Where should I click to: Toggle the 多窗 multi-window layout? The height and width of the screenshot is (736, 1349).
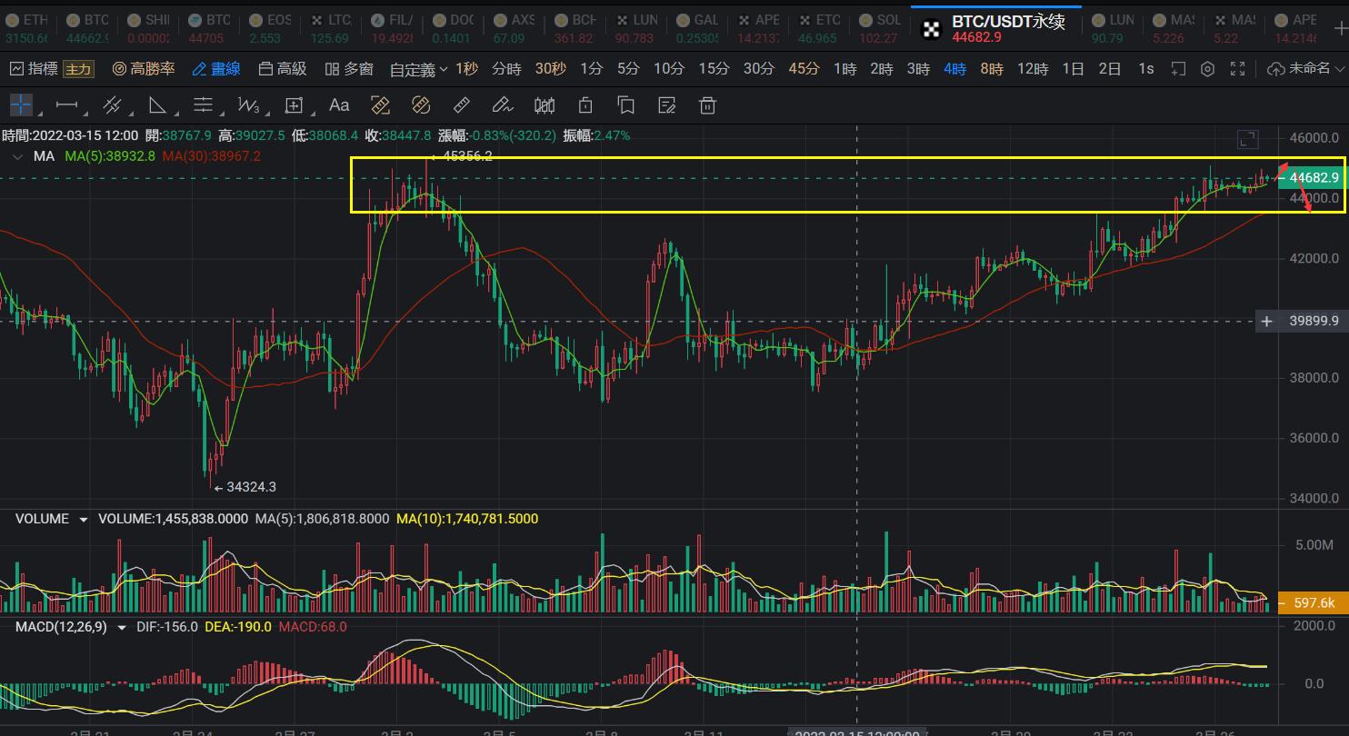pyautogui.click(x=349, y=69)
